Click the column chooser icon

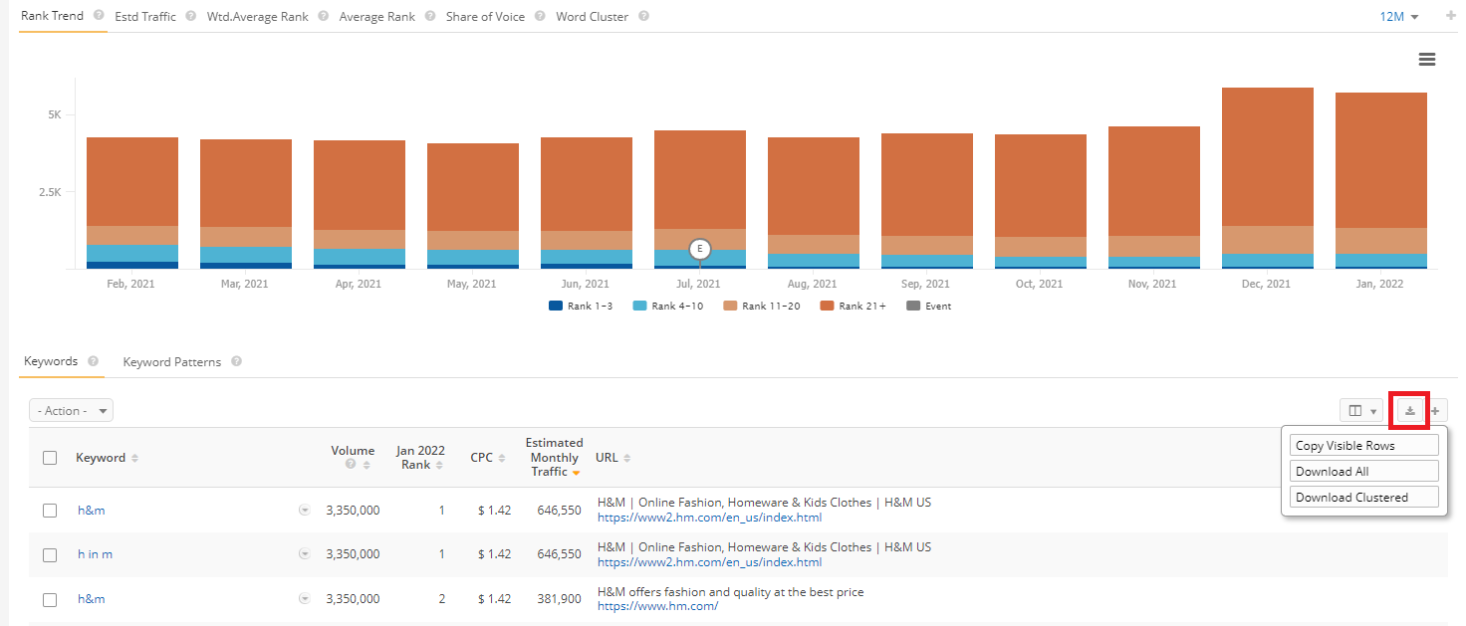pos(1360,411)
